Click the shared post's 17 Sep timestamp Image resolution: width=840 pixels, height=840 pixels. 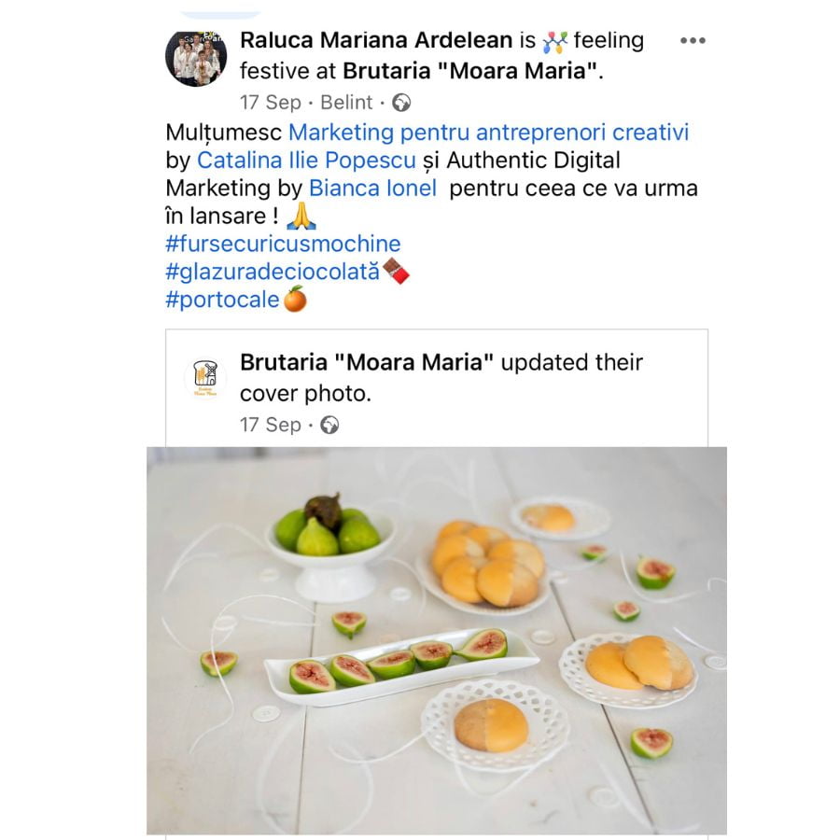point(270,426)
